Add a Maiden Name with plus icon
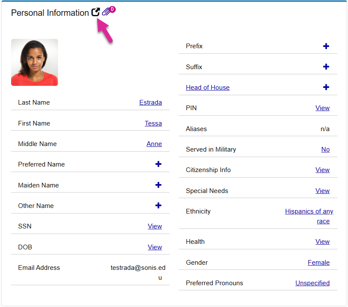348x307 pixels. pyautogui.click(x=158, y=185)
